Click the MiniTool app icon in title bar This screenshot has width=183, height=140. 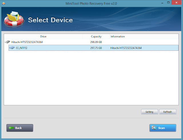(x=3, y=3)
